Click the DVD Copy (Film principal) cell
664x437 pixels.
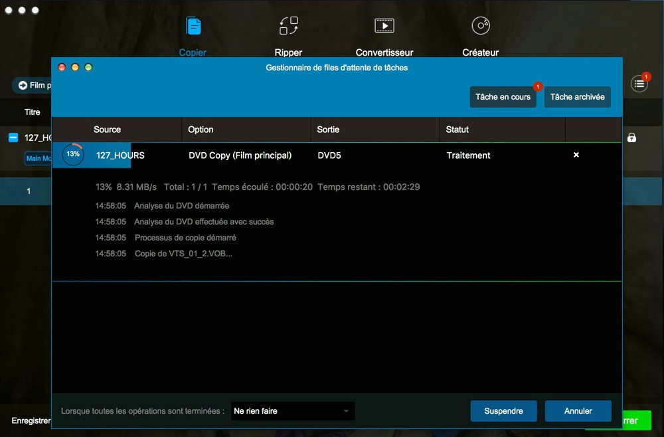240,155
